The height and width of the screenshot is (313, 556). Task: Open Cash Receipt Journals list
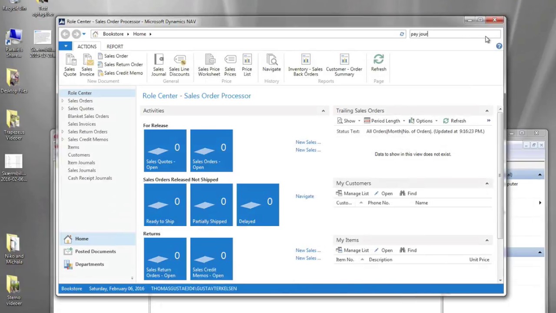click(x=90, y=178)
